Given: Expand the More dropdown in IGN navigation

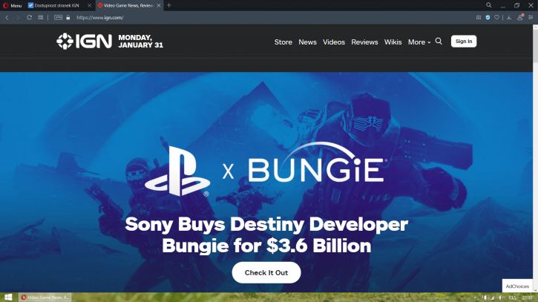Looking at the screenshot, I should pyautogui.click(x=419, y=42).
